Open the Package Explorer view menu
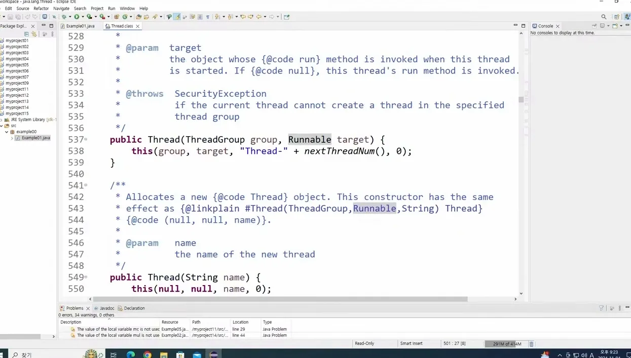 pos(52,34)
